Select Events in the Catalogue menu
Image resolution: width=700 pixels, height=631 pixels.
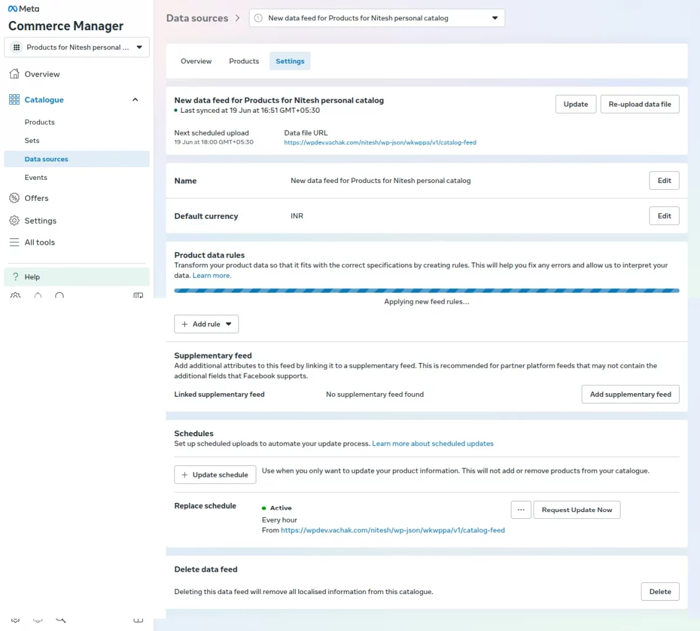click(x=36, y=177)
